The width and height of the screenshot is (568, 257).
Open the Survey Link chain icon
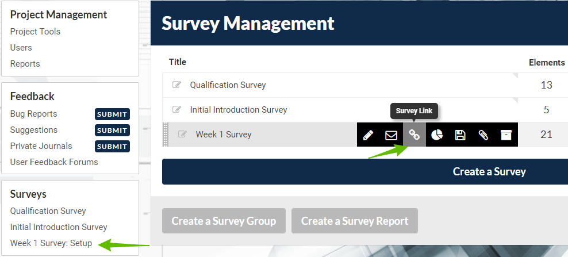[x=415, y=135]
